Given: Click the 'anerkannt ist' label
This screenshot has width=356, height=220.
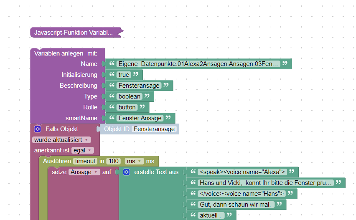Looking at the screenshot, I should (x=52, y=150).
